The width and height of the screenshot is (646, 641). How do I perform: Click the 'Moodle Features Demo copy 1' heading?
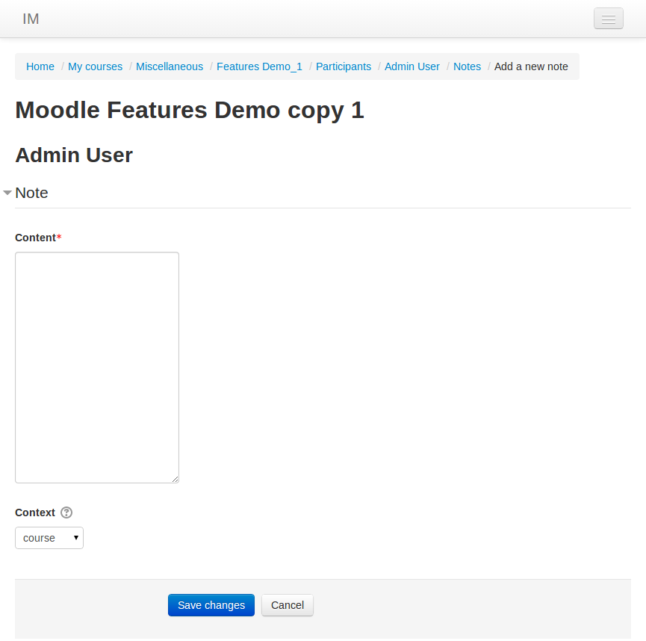coord(190,111)
